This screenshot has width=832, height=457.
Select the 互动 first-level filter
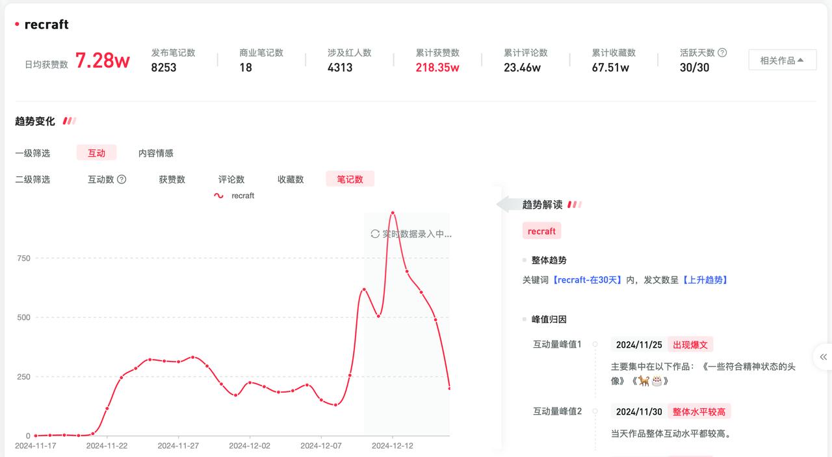96,153
